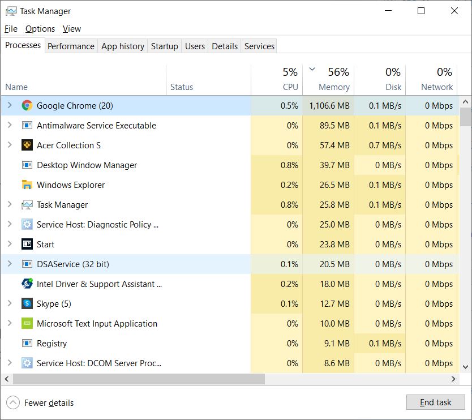Image resolution: width=472 pixels, height=420 pixels.
Task: Click the Acer Collection S icon
Action: pos(27,145)
